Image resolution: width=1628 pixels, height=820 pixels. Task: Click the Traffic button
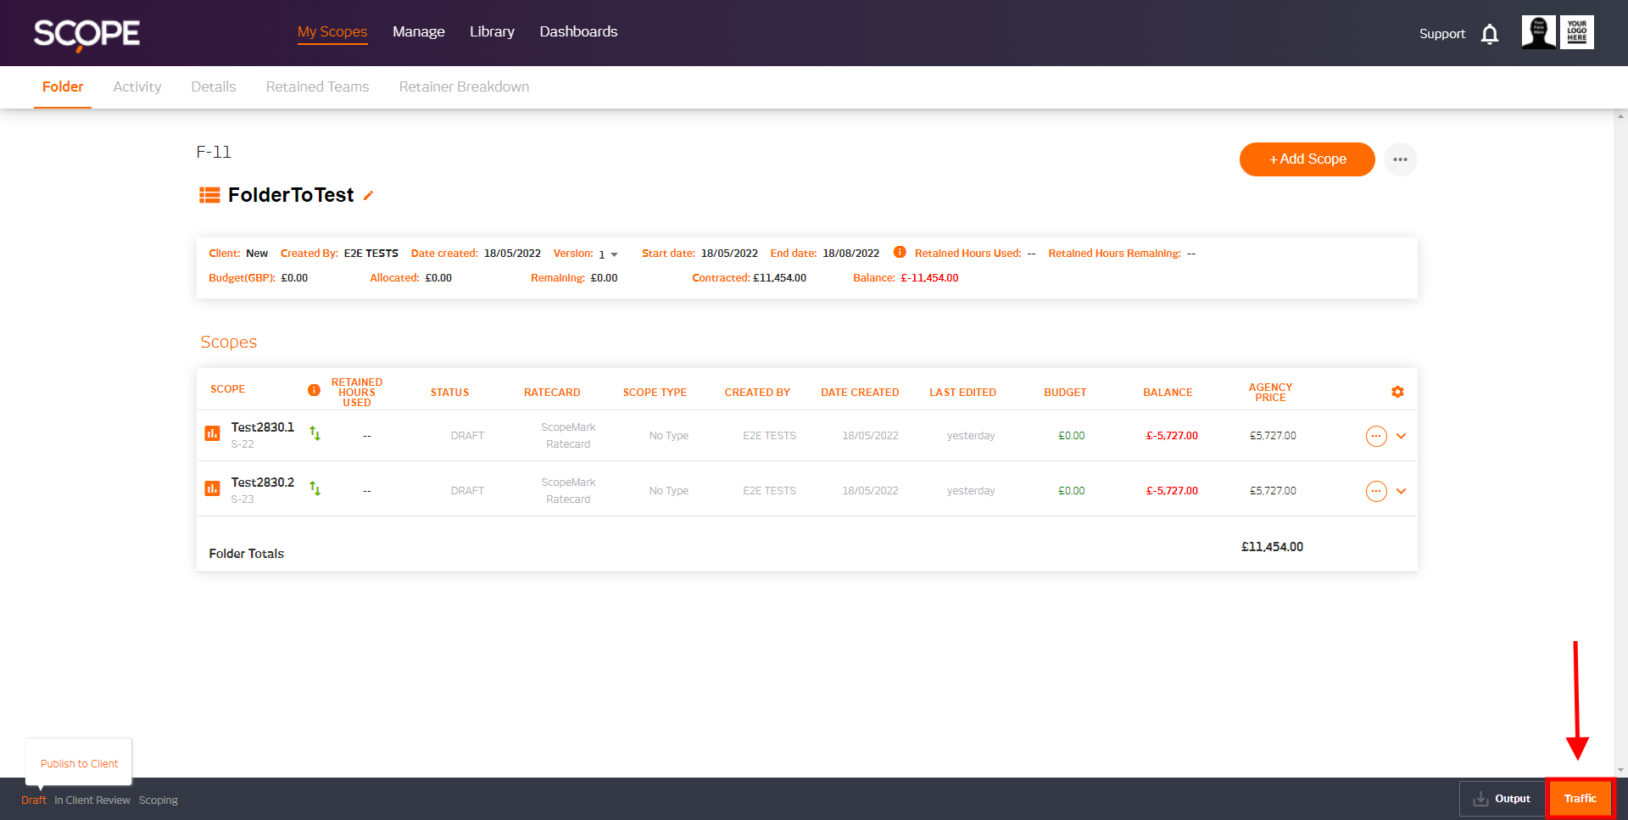tap(1581, 799)
